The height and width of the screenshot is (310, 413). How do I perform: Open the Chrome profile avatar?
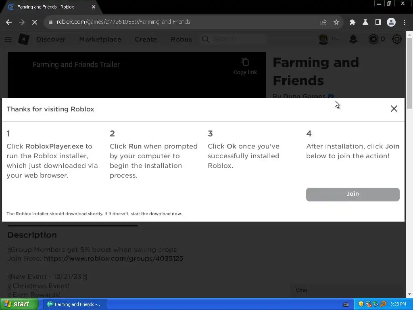pyautogui.click(x=391, y=22)
